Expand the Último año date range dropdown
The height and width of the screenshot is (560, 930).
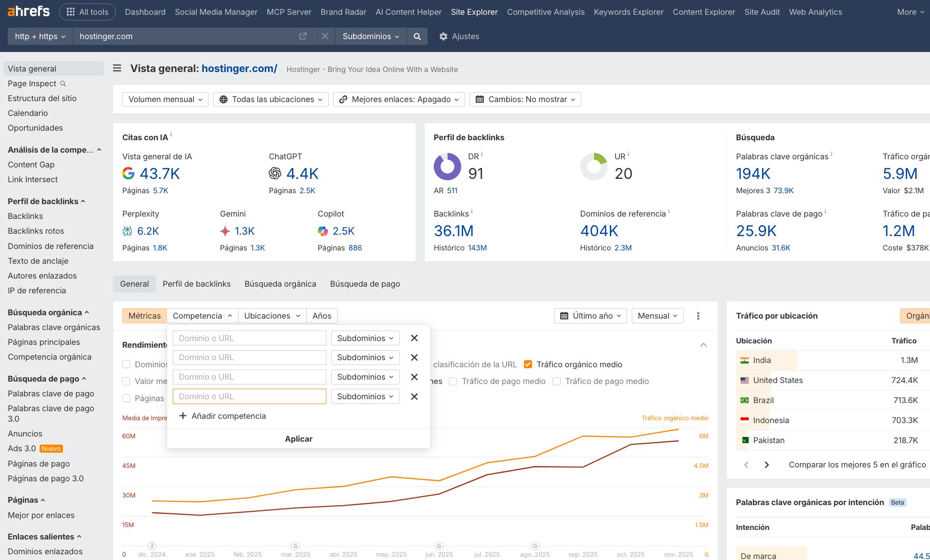[590, 316]
